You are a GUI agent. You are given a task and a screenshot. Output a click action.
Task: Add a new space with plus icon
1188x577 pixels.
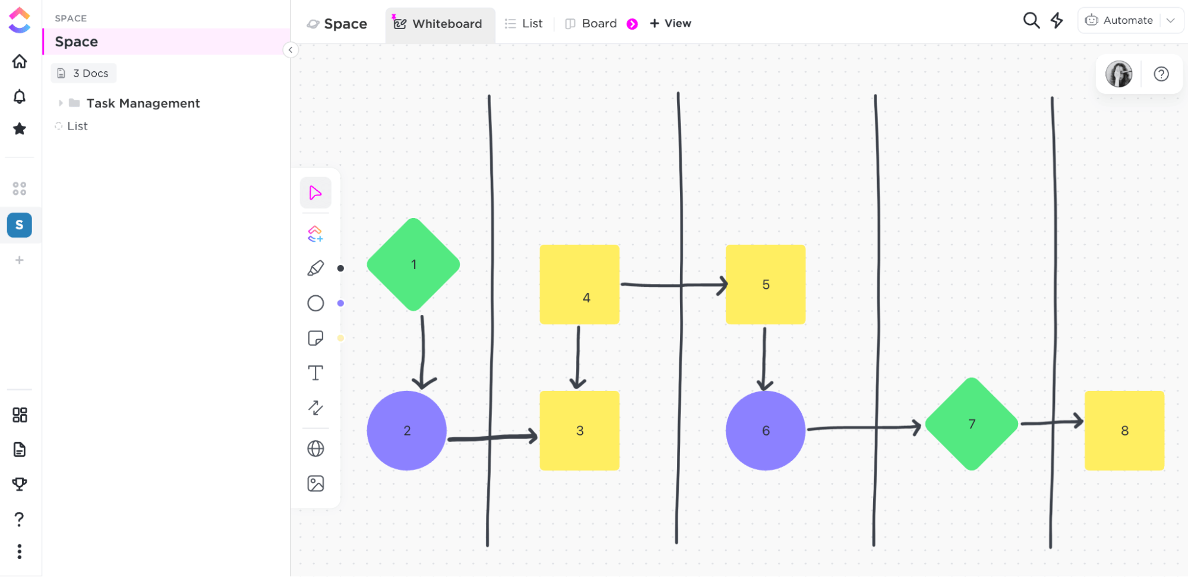pyautogui.click(x=20, y=260)
